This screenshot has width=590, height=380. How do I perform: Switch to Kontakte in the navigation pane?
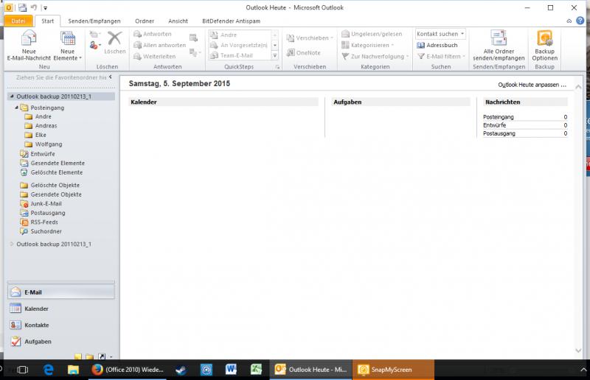(61, 325)
